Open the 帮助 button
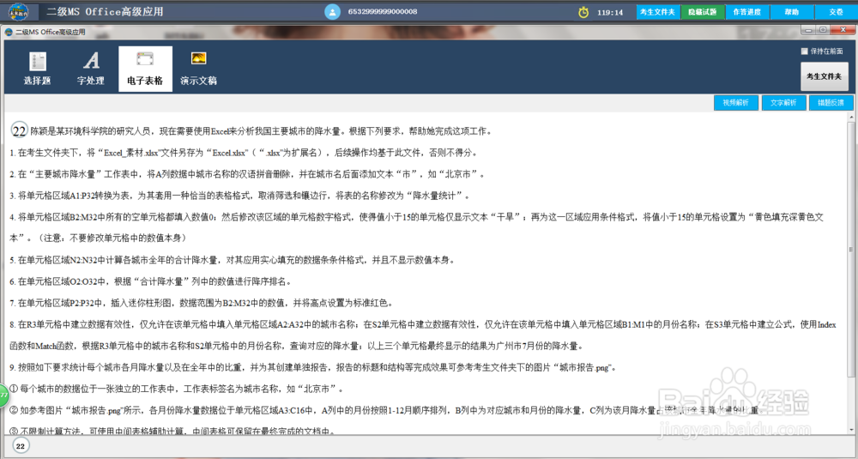 792,12
